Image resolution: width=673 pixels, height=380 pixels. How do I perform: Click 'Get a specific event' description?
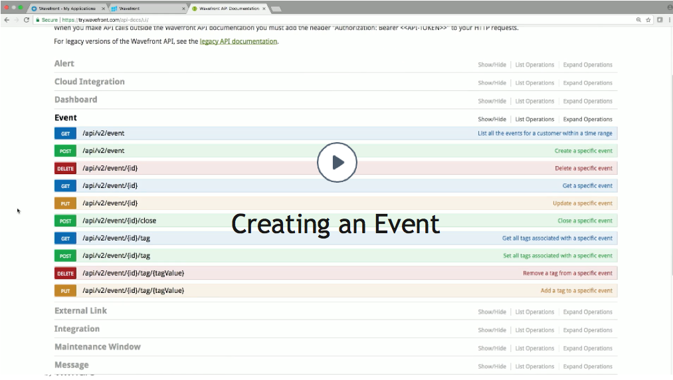point(587,186)
